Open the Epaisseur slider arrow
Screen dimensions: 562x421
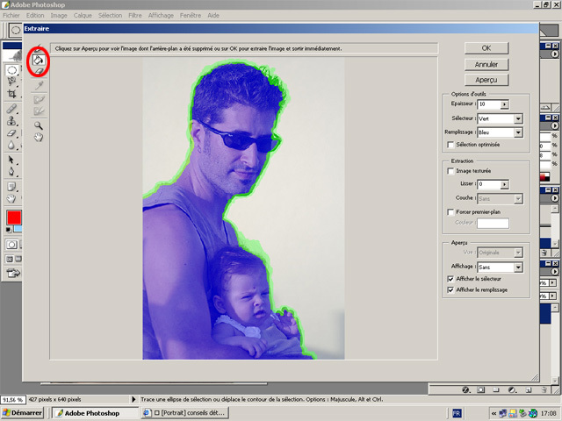tap(505, 104)
